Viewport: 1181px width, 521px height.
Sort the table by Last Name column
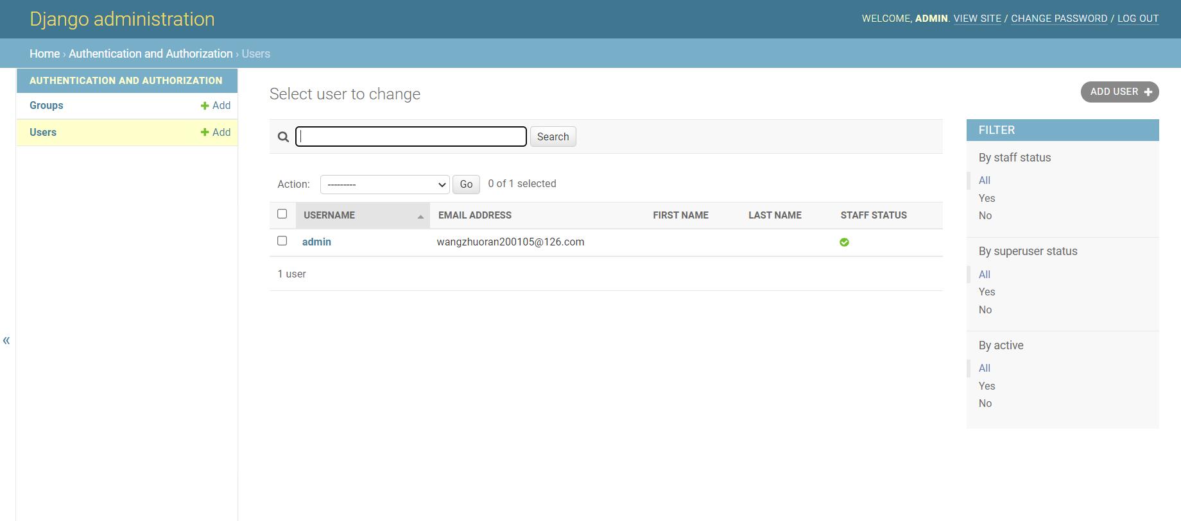click(x=775, y=215)
